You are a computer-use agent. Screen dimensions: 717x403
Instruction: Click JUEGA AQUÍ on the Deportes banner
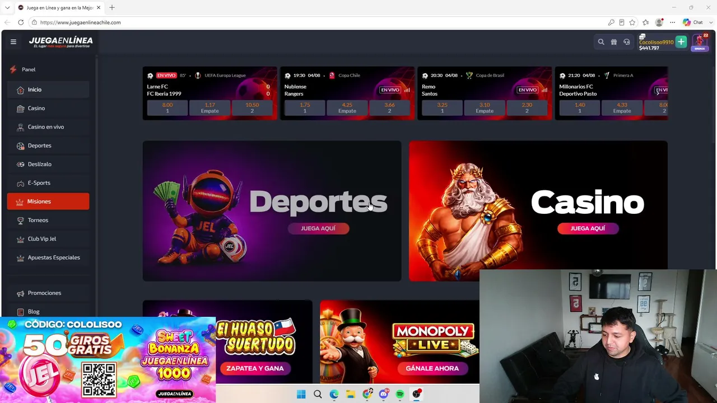pos(318,228)
